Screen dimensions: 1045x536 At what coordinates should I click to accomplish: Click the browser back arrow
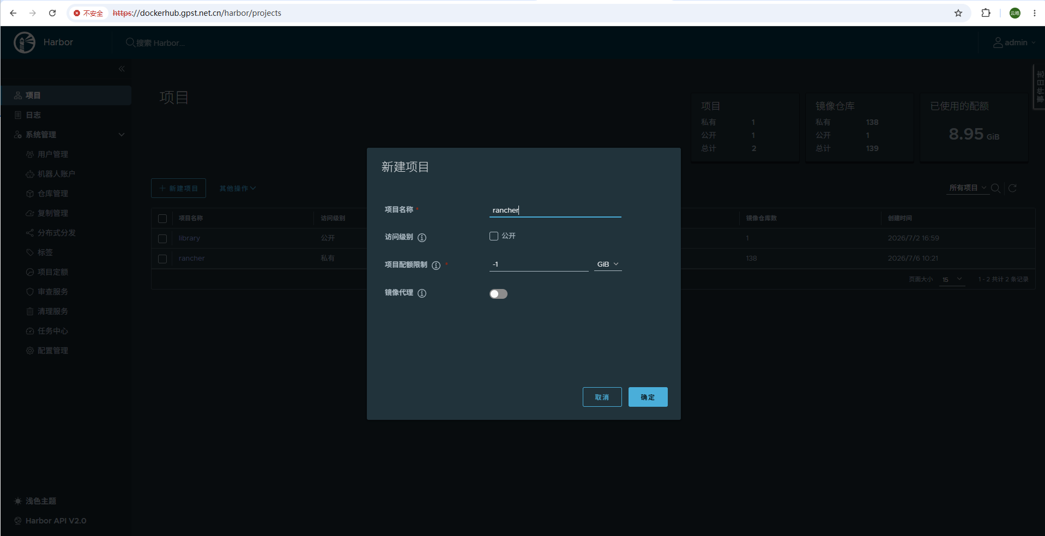click(x=13, y=13)
